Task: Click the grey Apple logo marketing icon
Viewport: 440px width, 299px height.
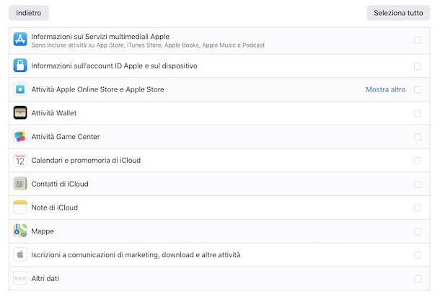Action: click(x=20, y=254)
